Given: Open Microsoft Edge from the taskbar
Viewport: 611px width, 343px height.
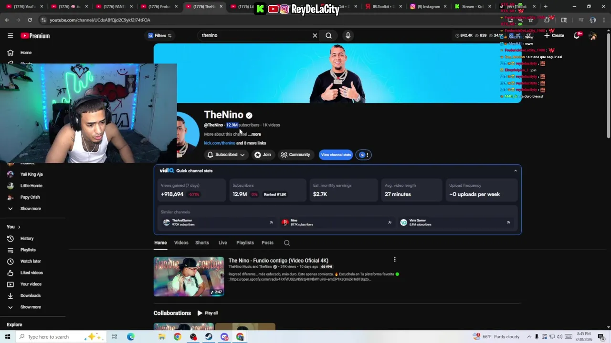Looking at the screenshot, I should point(130,337).
